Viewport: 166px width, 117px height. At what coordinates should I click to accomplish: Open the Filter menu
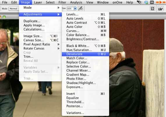pyautogui.click(x=62, y=2)
